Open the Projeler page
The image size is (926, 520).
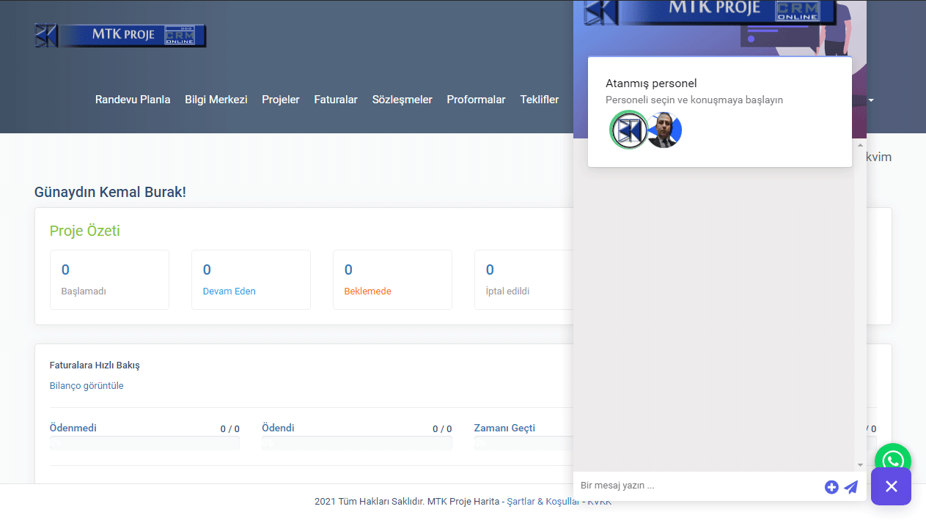coord(281,100)
